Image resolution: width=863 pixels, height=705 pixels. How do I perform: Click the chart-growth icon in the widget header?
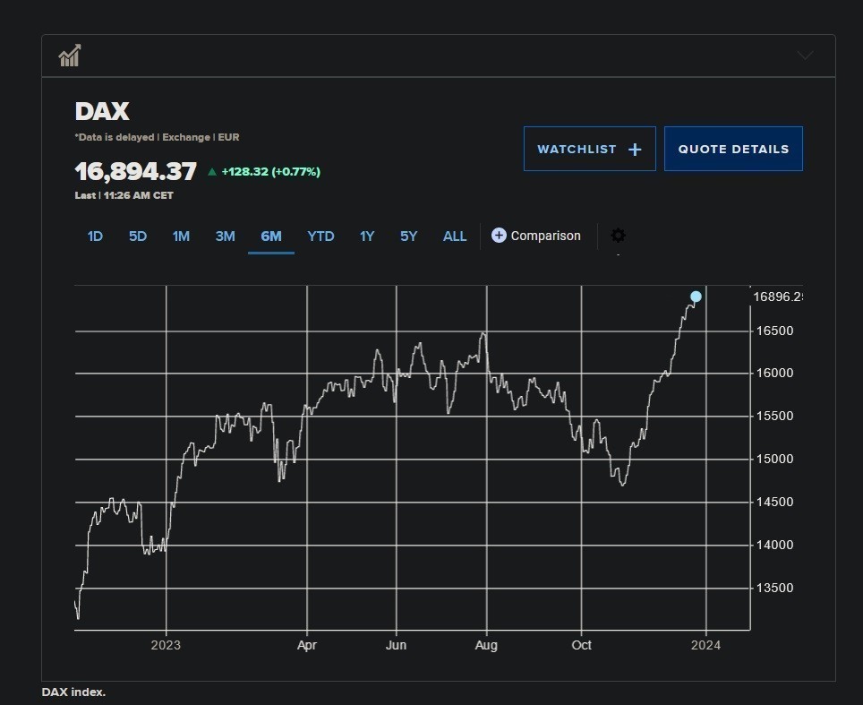[x=70, y=56]
